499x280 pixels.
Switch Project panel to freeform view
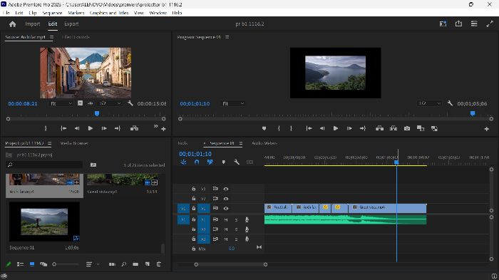tap(43, 264)
